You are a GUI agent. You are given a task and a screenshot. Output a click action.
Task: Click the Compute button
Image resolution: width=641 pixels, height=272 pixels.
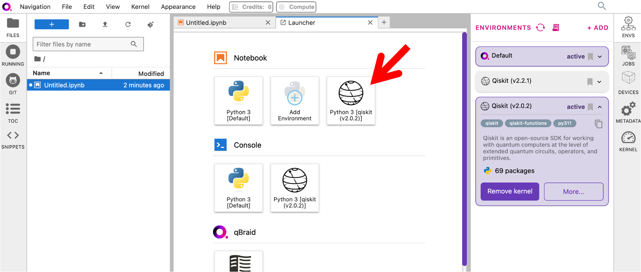pyautogui.click(x=296, y=7)
